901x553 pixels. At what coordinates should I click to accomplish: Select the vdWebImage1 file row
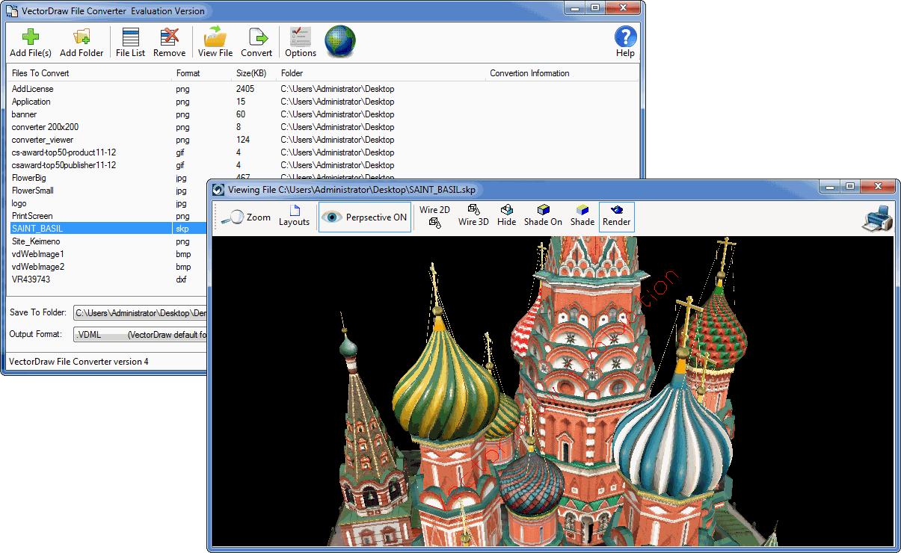pyautogui.click(x=108, y=254)
